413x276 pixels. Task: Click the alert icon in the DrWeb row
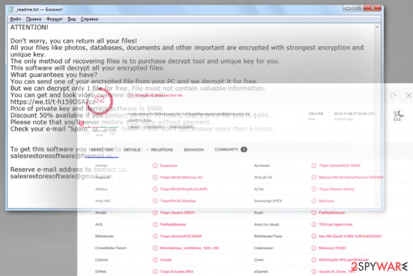155,272
